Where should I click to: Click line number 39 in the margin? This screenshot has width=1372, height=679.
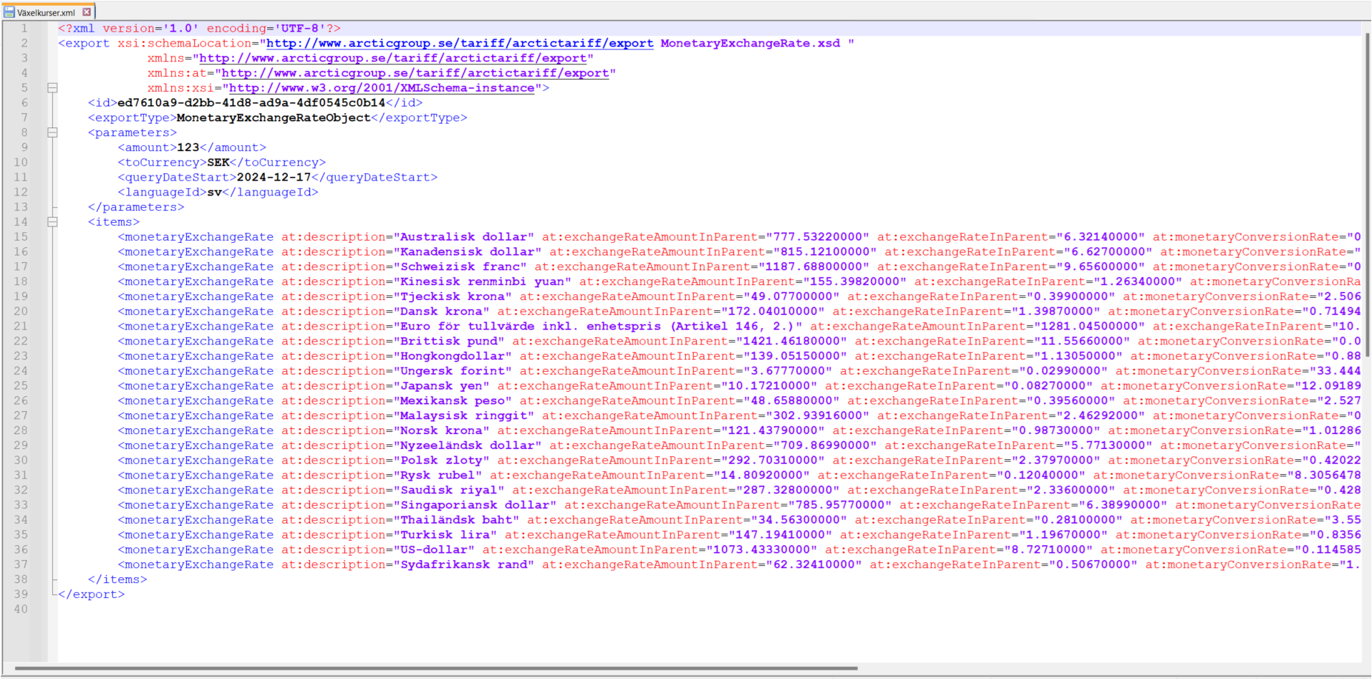point(21,594)
